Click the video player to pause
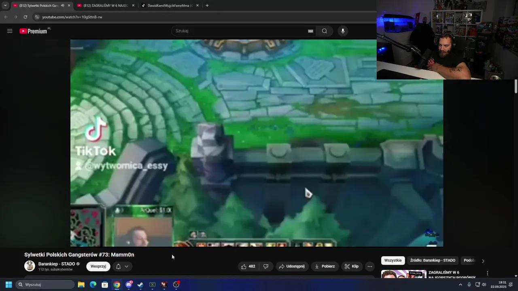 click(x=257, y=143)
